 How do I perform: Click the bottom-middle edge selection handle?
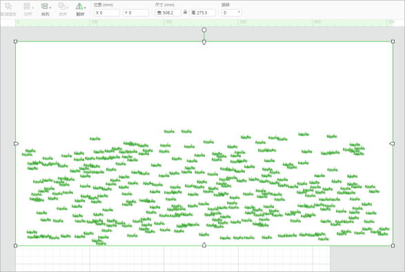(204, 245)
